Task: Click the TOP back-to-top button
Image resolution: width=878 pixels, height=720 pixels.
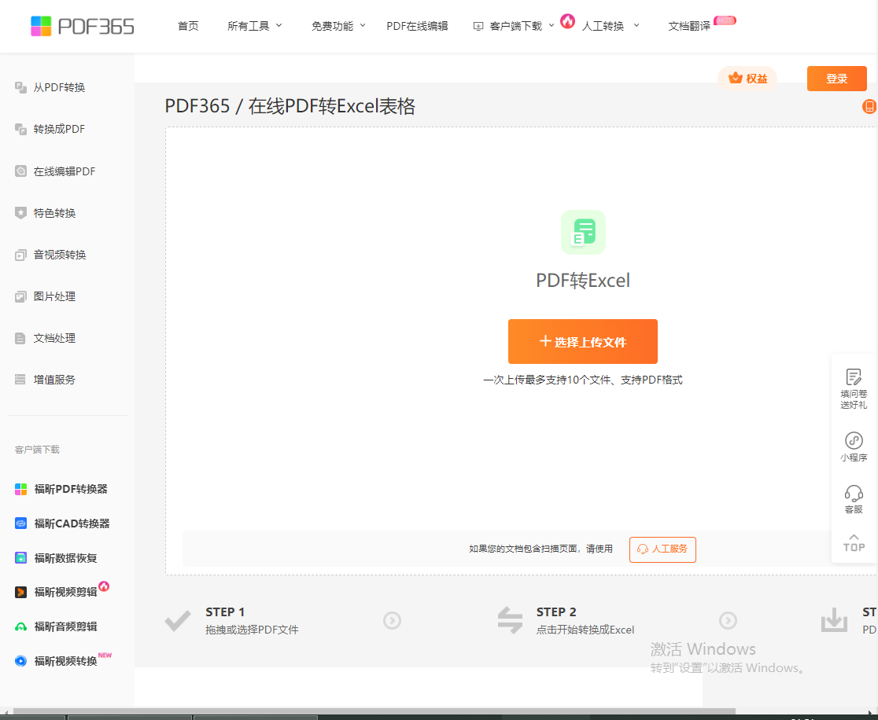Action: (854, 542)
